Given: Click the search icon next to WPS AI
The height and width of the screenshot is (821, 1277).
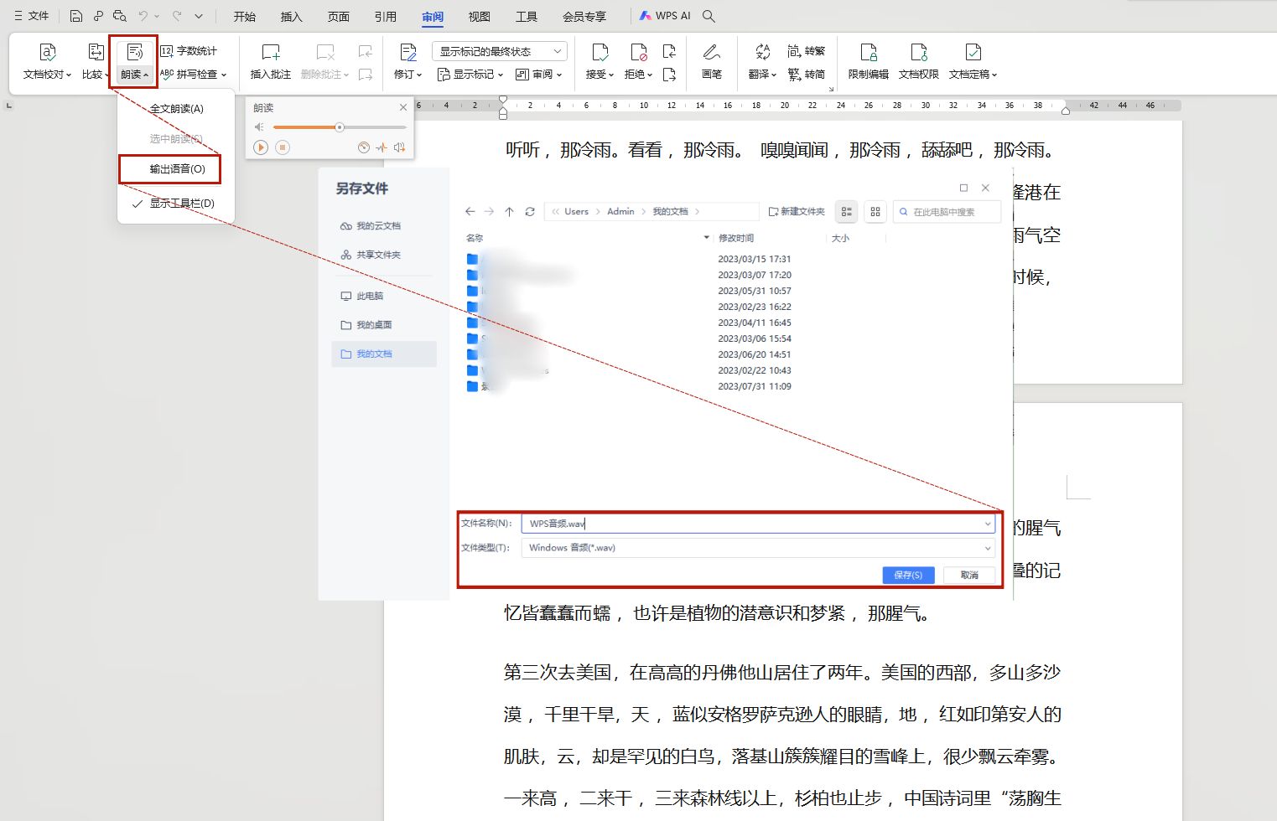Looking at the screenshot, I should point(709,16).
